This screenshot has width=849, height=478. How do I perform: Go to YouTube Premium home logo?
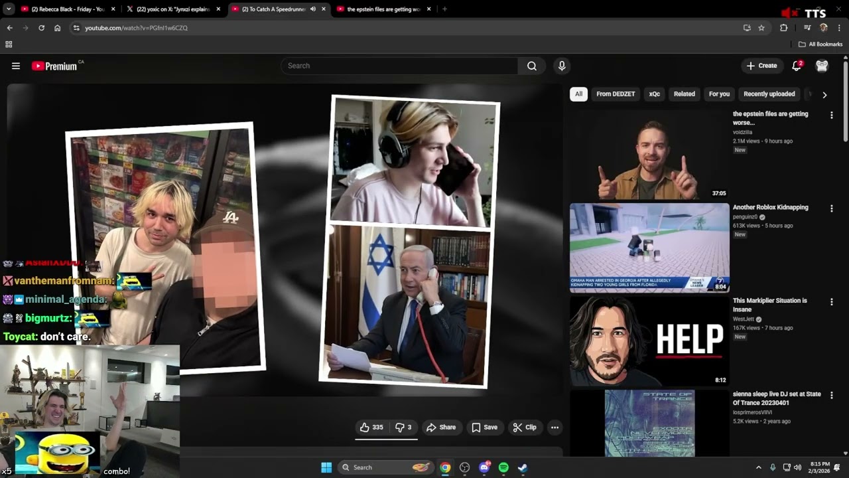(x=55, y=66)
